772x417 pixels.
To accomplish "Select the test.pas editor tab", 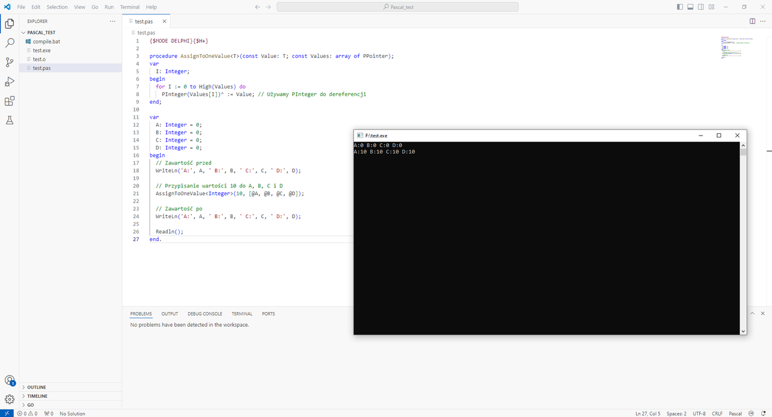I will pos(145,21).
